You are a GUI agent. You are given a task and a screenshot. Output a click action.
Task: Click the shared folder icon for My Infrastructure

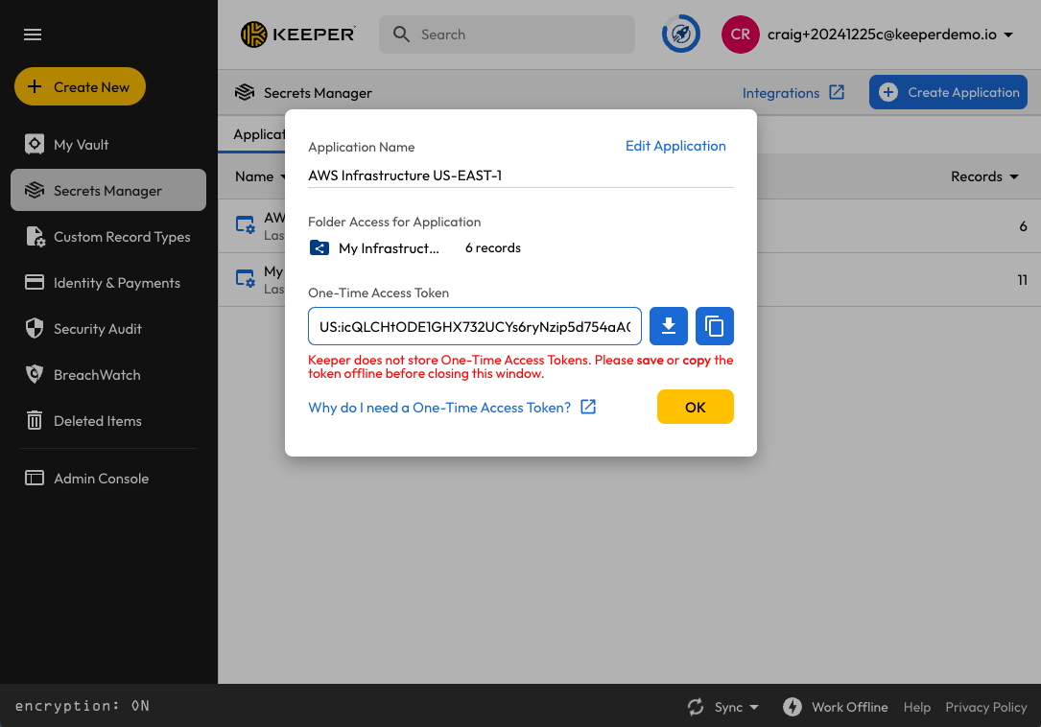click(319, 248)
